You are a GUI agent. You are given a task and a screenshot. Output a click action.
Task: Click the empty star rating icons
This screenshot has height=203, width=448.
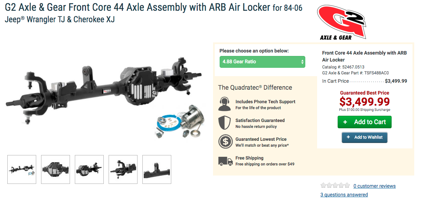coord(335,186)
